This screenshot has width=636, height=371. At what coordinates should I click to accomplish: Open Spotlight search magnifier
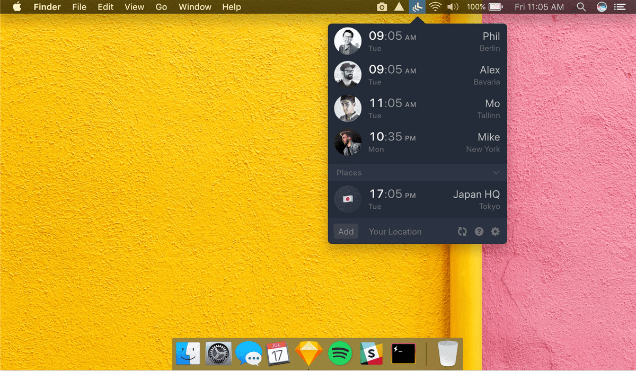coord(581,7)
